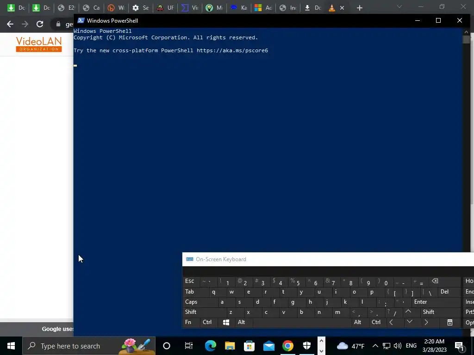Open the clock showing 2:20 AM

(434, 346)
